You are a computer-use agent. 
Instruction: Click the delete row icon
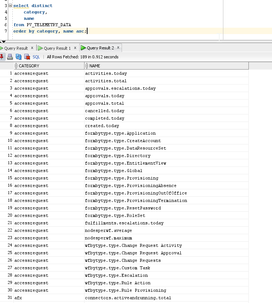pyautogui.click(x=27, y=57)
